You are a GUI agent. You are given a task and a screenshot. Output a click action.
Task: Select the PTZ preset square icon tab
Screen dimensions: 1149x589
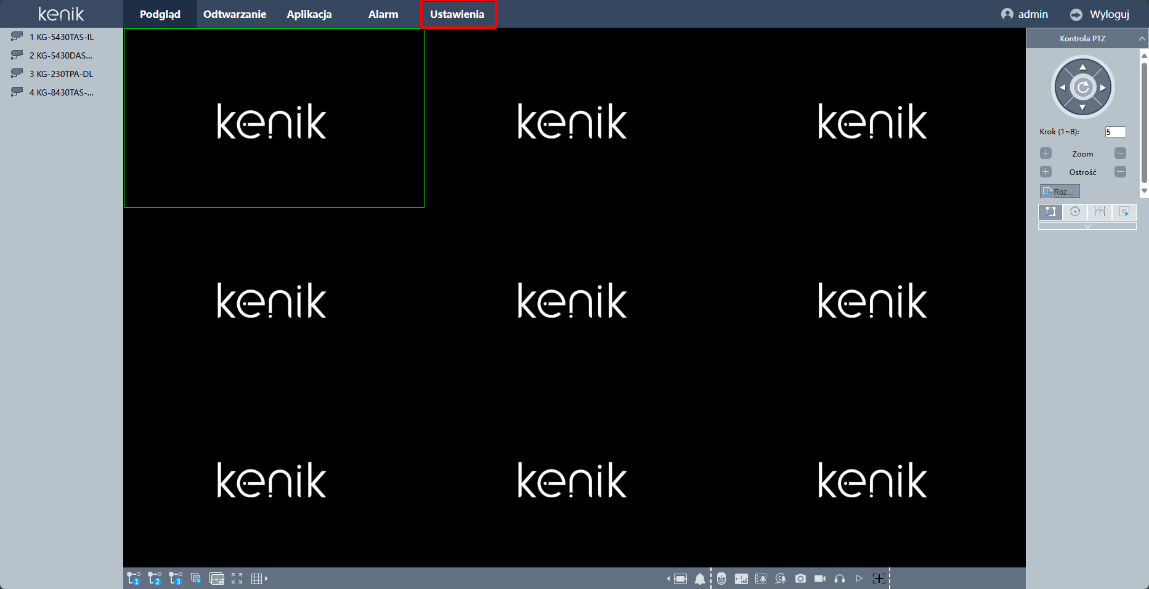click(1050, 212)
